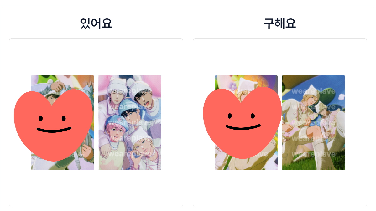Open the five-member group photocard thumbnail

[x=130, y=123]
